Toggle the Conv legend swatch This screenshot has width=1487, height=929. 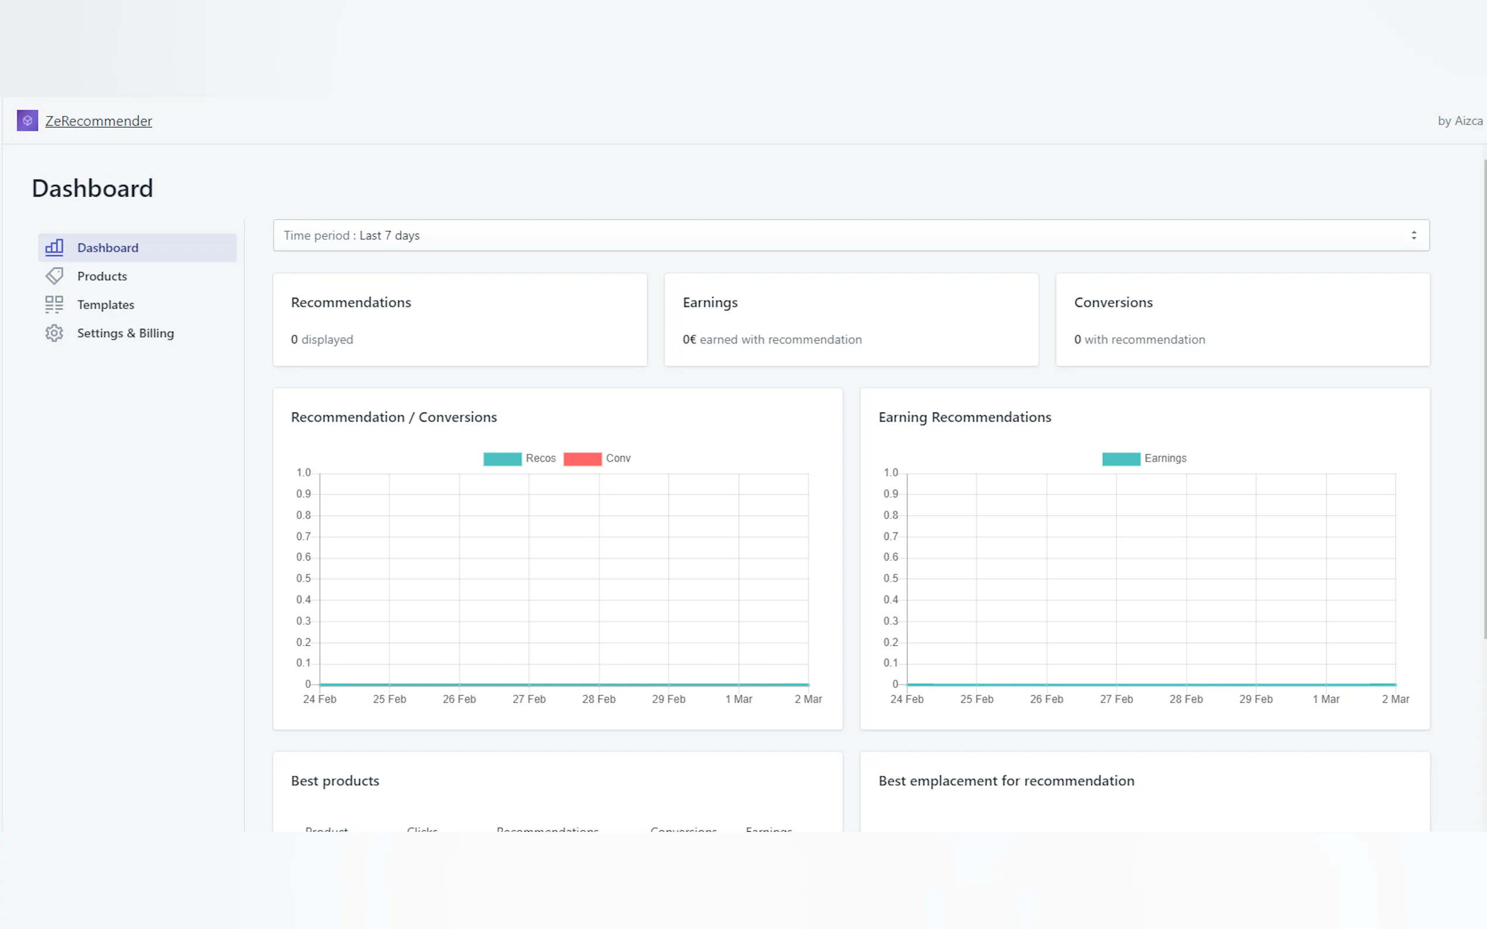[x=581, y=459]
